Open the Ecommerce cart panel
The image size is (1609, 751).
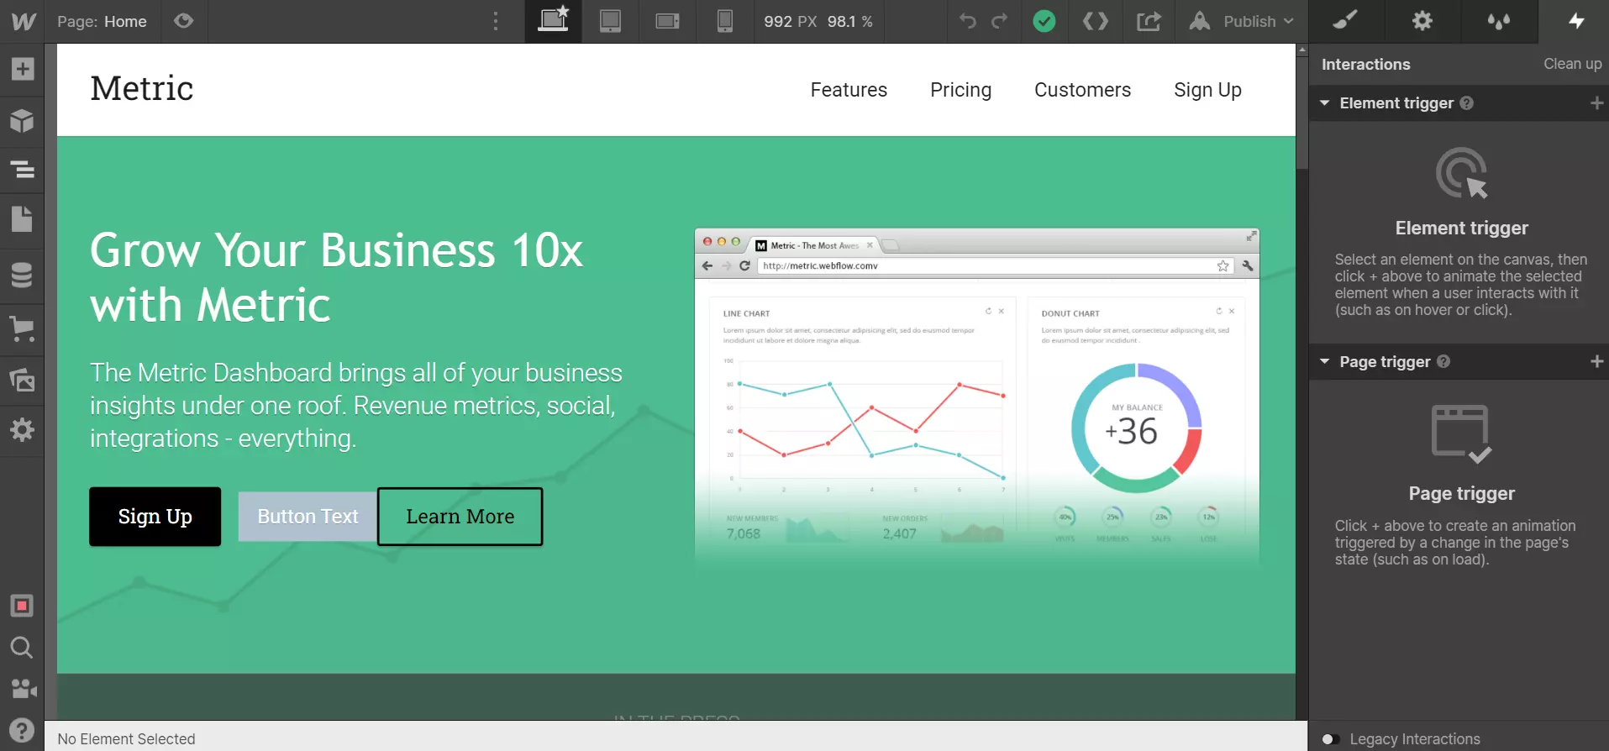[x=22, y=328]
